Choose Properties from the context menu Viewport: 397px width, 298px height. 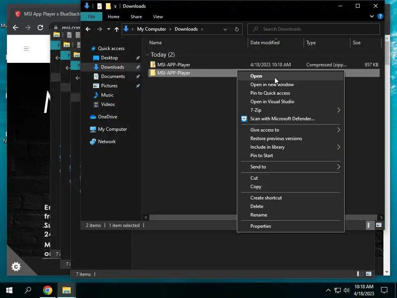[x=291, y=226]
